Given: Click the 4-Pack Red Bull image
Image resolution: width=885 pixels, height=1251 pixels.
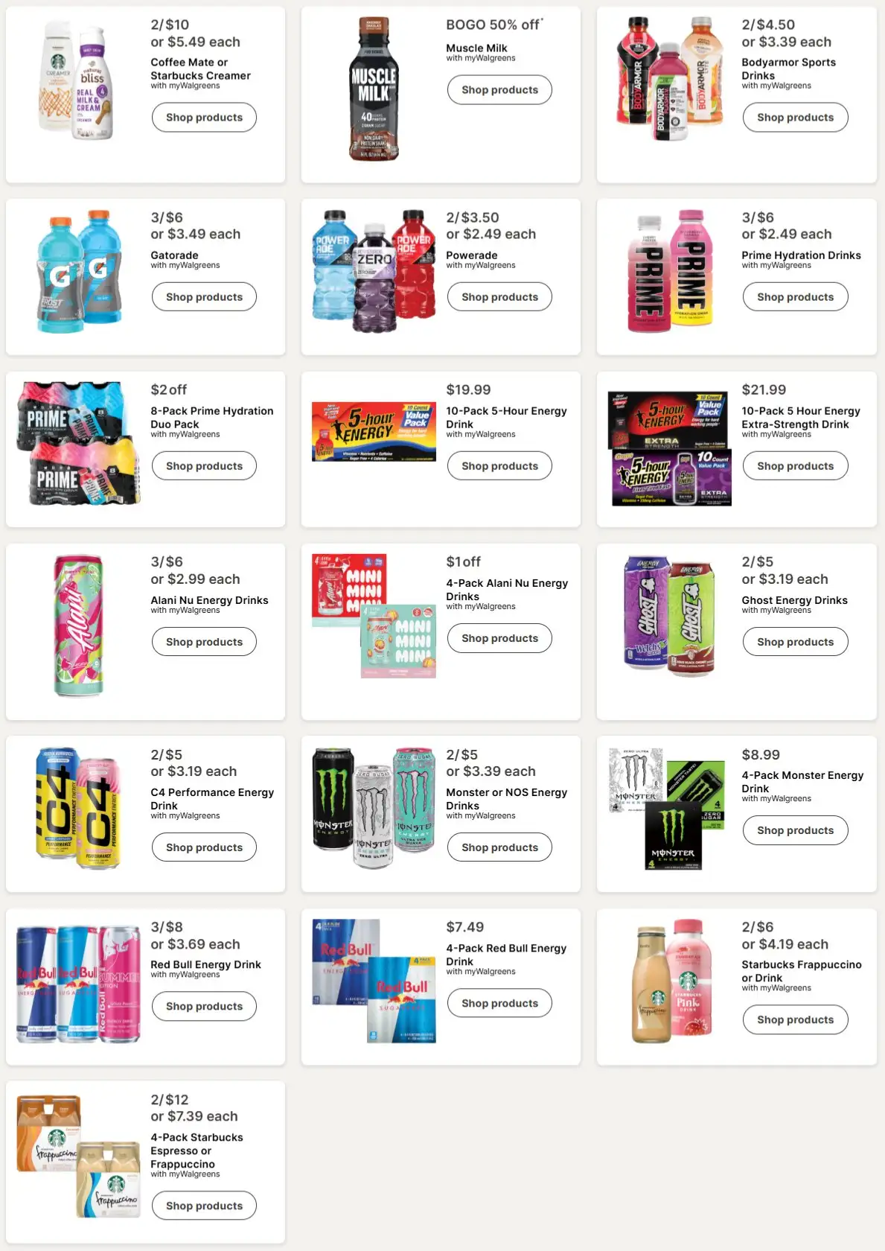Looking at the screenshot, I should (x=374, y=981).
